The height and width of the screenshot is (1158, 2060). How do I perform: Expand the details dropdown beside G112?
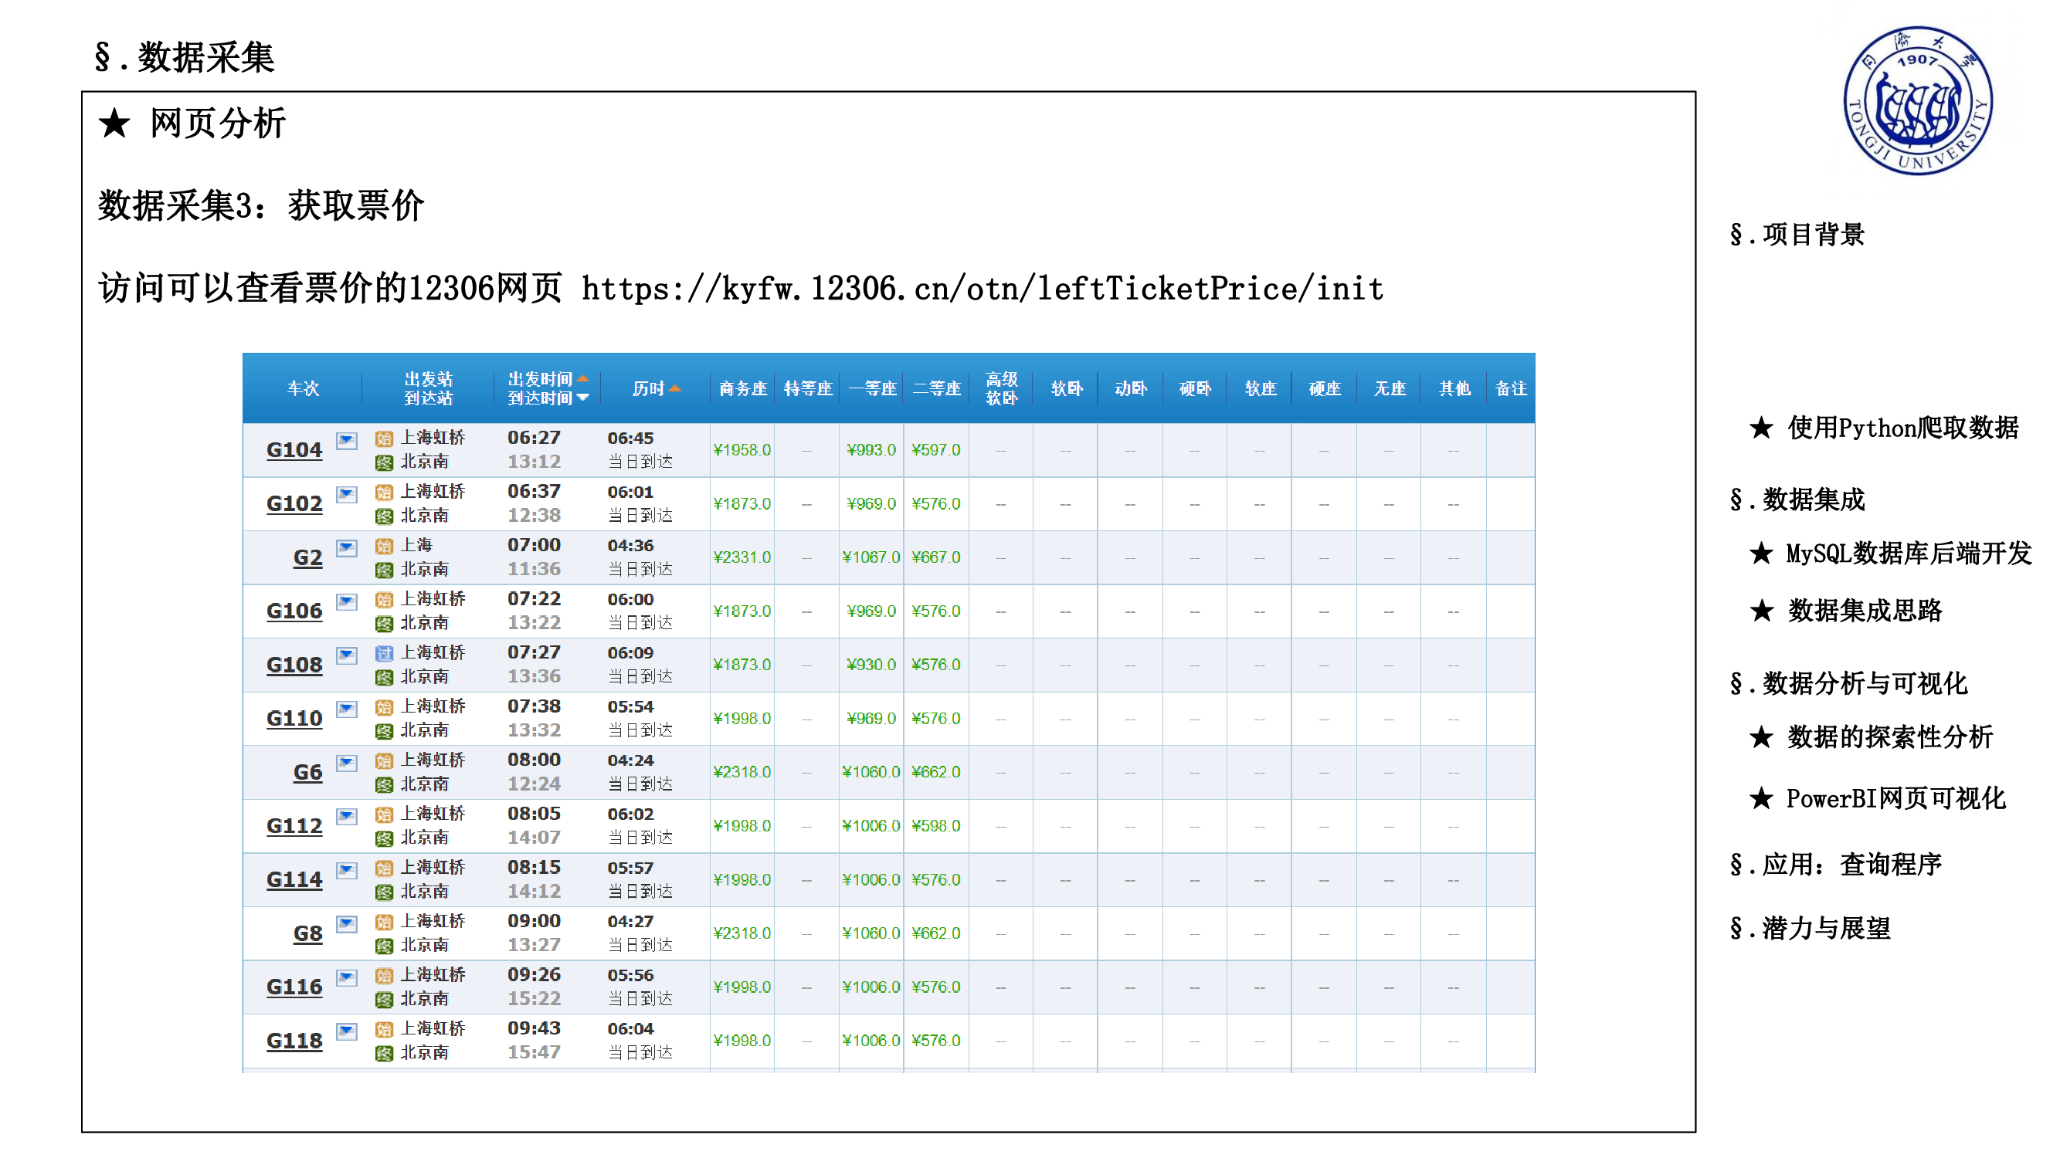[x=345, y=818]
